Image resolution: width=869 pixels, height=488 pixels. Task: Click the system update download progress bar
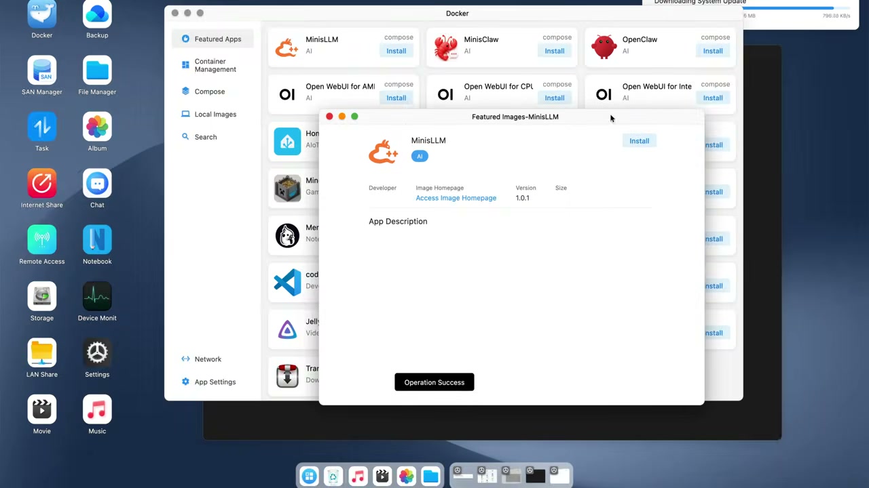(x=796, y=8)
